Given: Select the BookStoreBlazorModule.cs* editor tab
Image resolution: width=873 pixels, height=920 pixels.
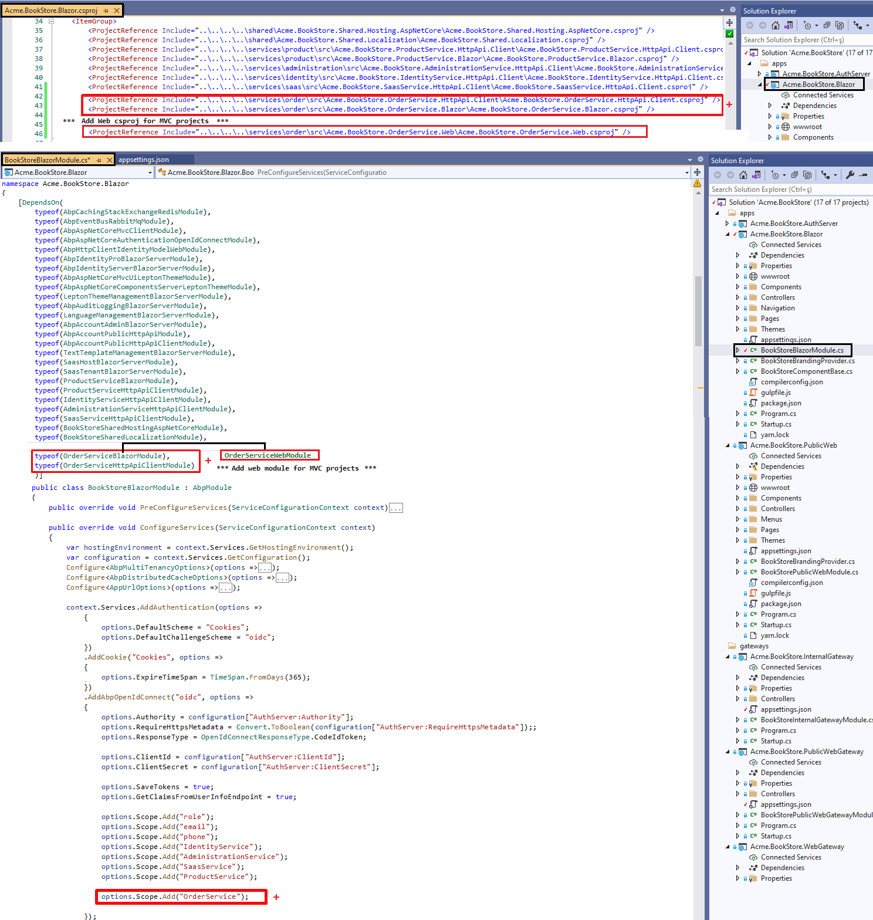Looking at the screenshot, I should click(48, 160).
